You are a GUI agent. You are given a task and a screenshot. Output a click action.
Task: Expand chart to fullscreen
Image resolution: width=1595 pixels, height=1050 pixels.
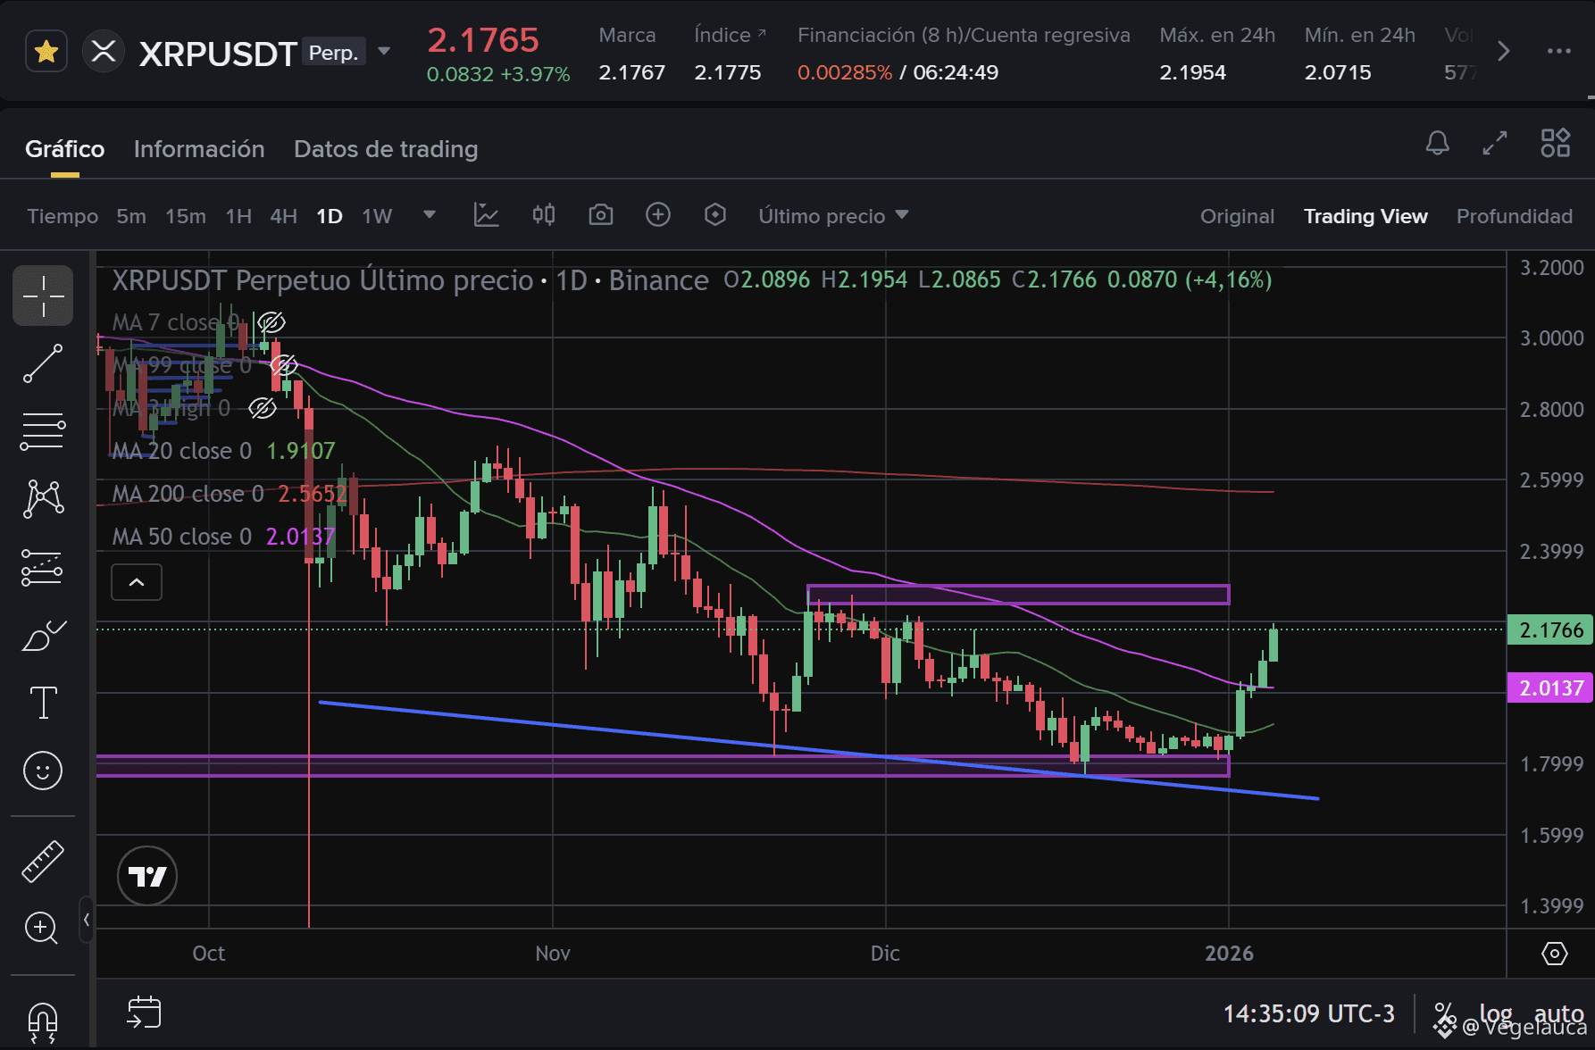pos(1495,143)
